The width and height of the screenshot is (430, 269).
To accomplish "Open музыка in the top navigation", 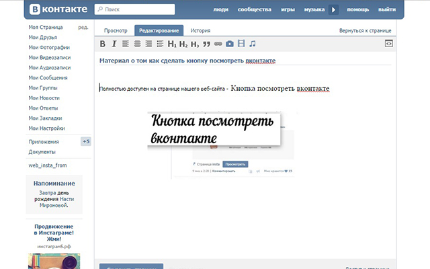I will coord(314,9).
